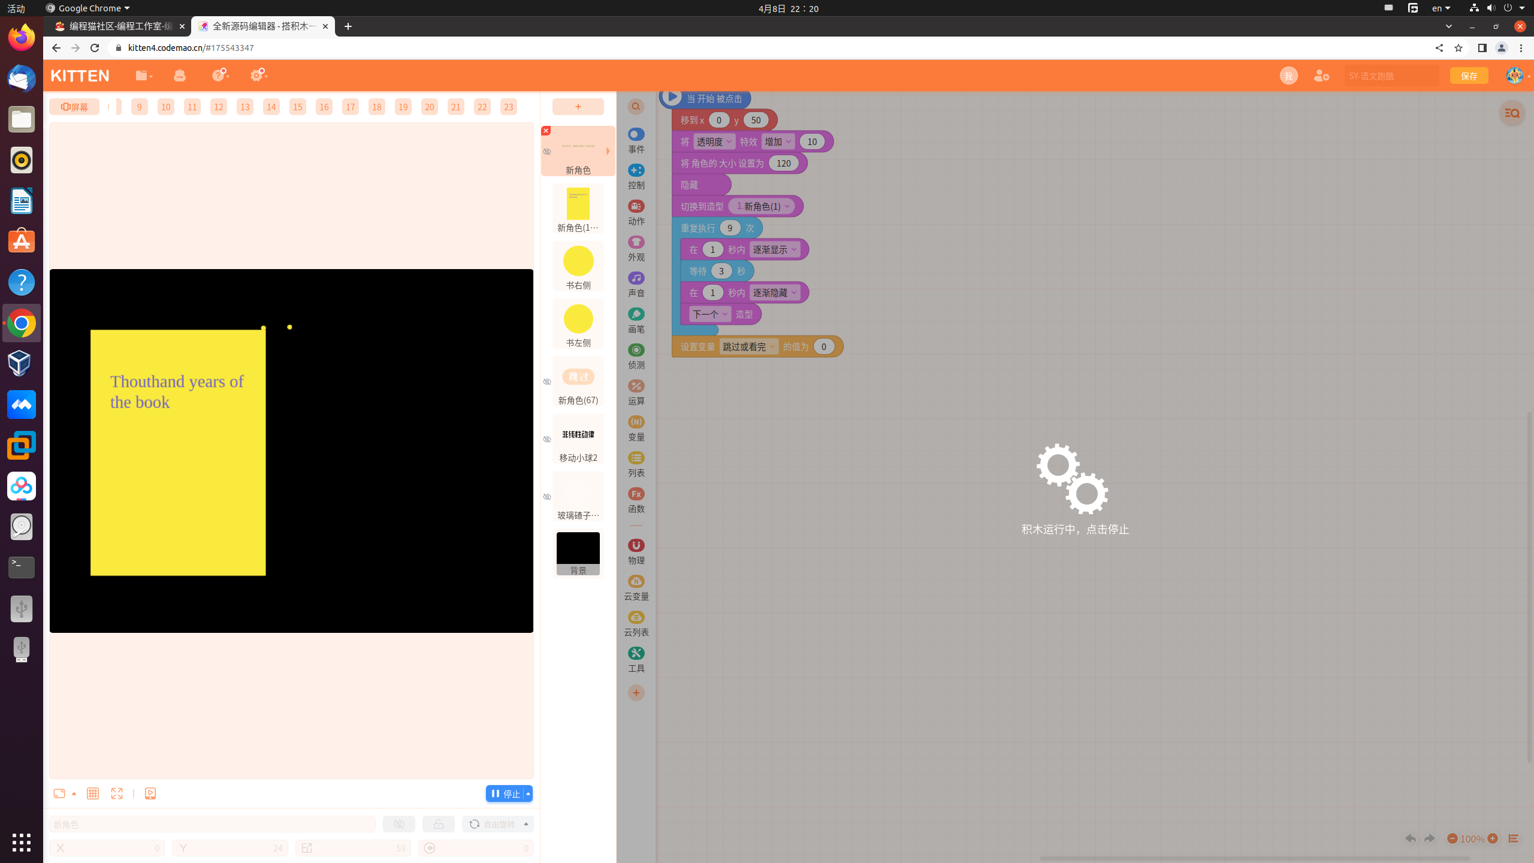Open the 工具 (Tools) block category
The height and width of the screenshot is (863, 1534).
pos(636,660)
